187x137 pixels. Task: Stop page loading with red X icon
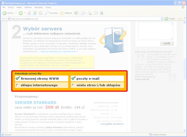(x=29, y=13)
